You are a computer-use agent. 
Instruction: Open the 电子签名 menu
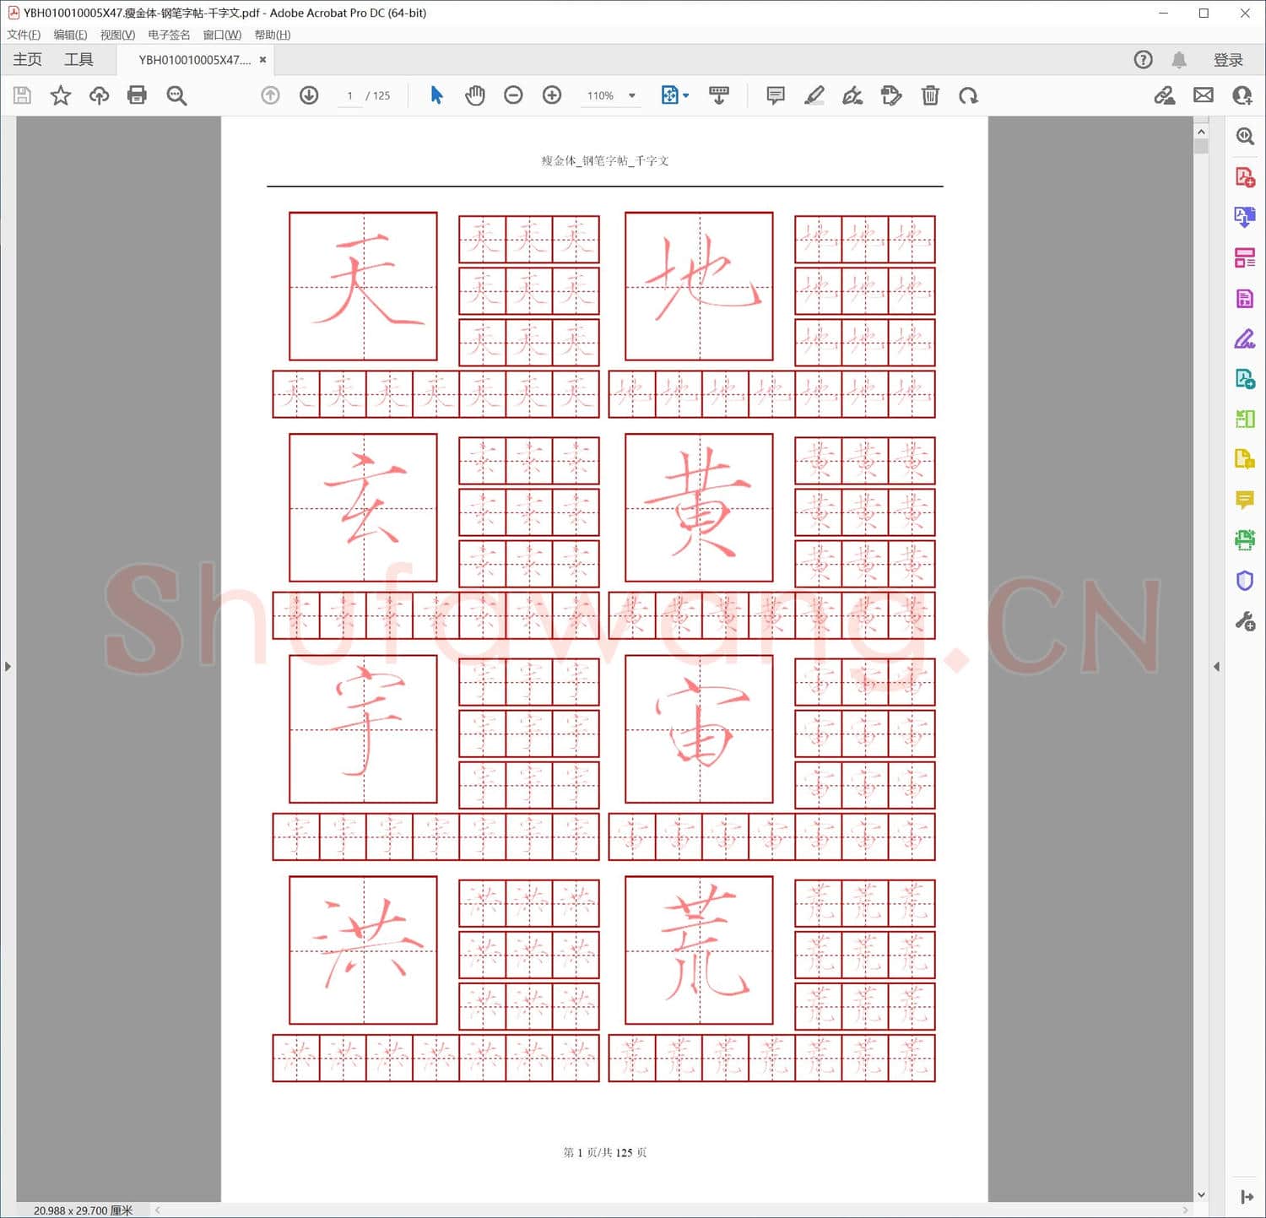(169, 35)
